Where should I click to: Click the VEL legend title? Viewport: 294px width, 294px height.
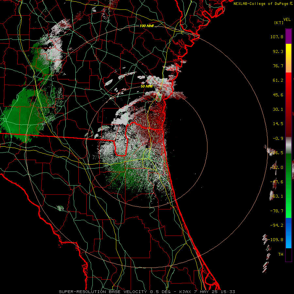click(287, 20)
